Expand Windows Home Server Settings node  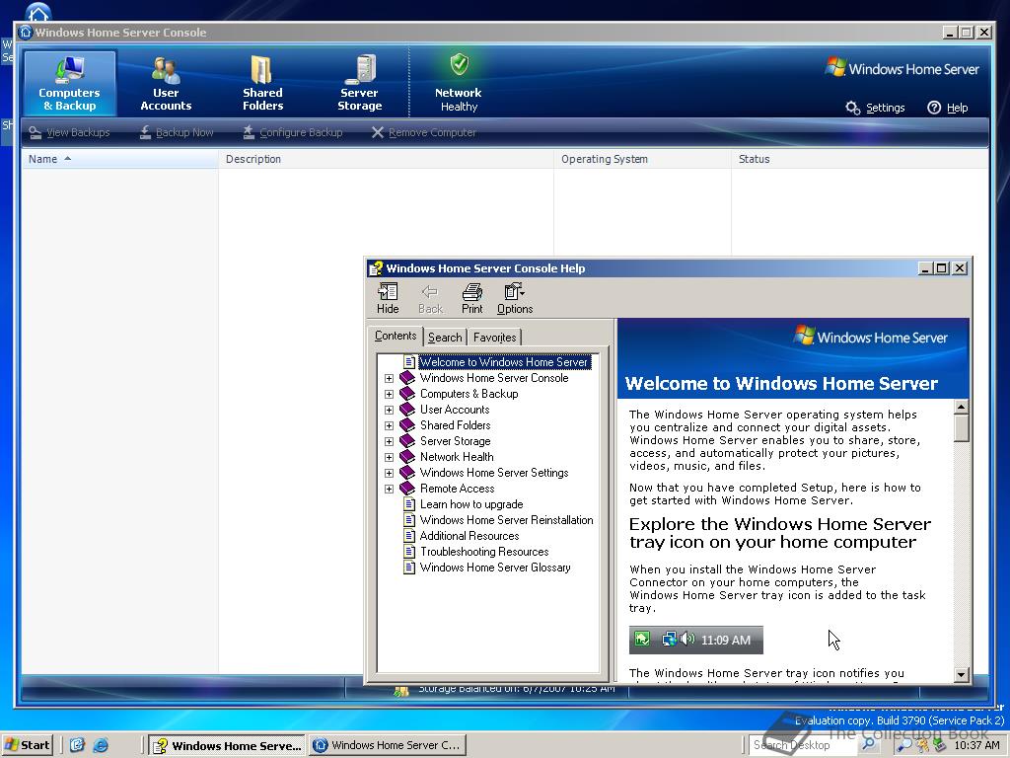[389, 473]
